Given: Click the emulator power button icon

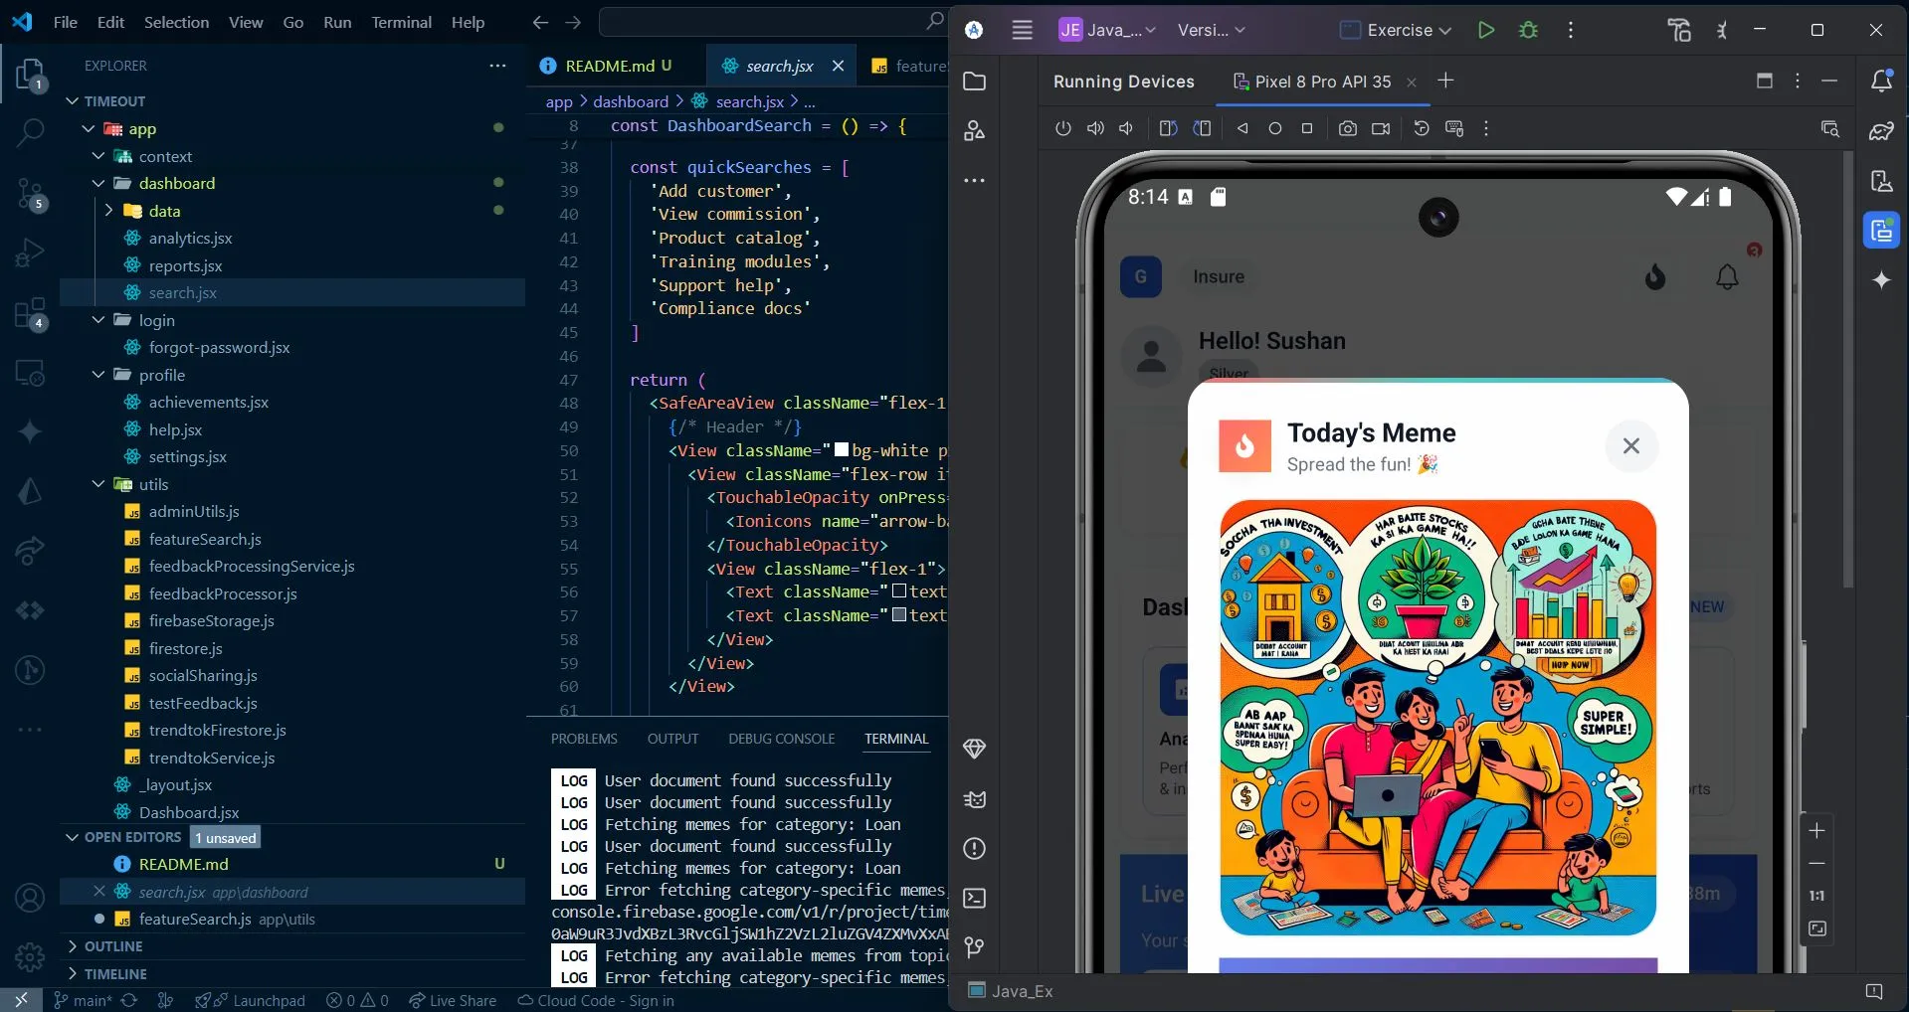Looking at the screenshot, I should (1062, 128).
